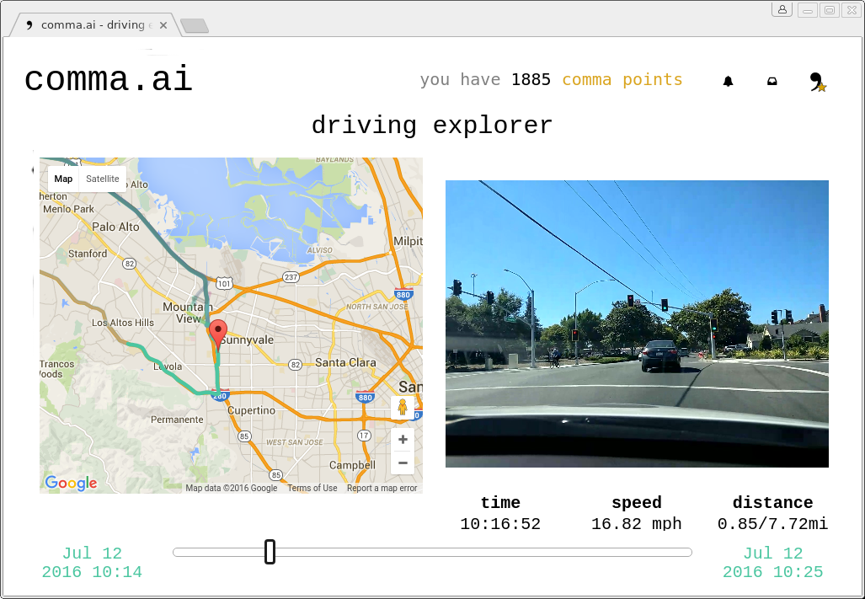Click the red location pin on map
Viewport: 865px width, 599px height.
point(219,334)
